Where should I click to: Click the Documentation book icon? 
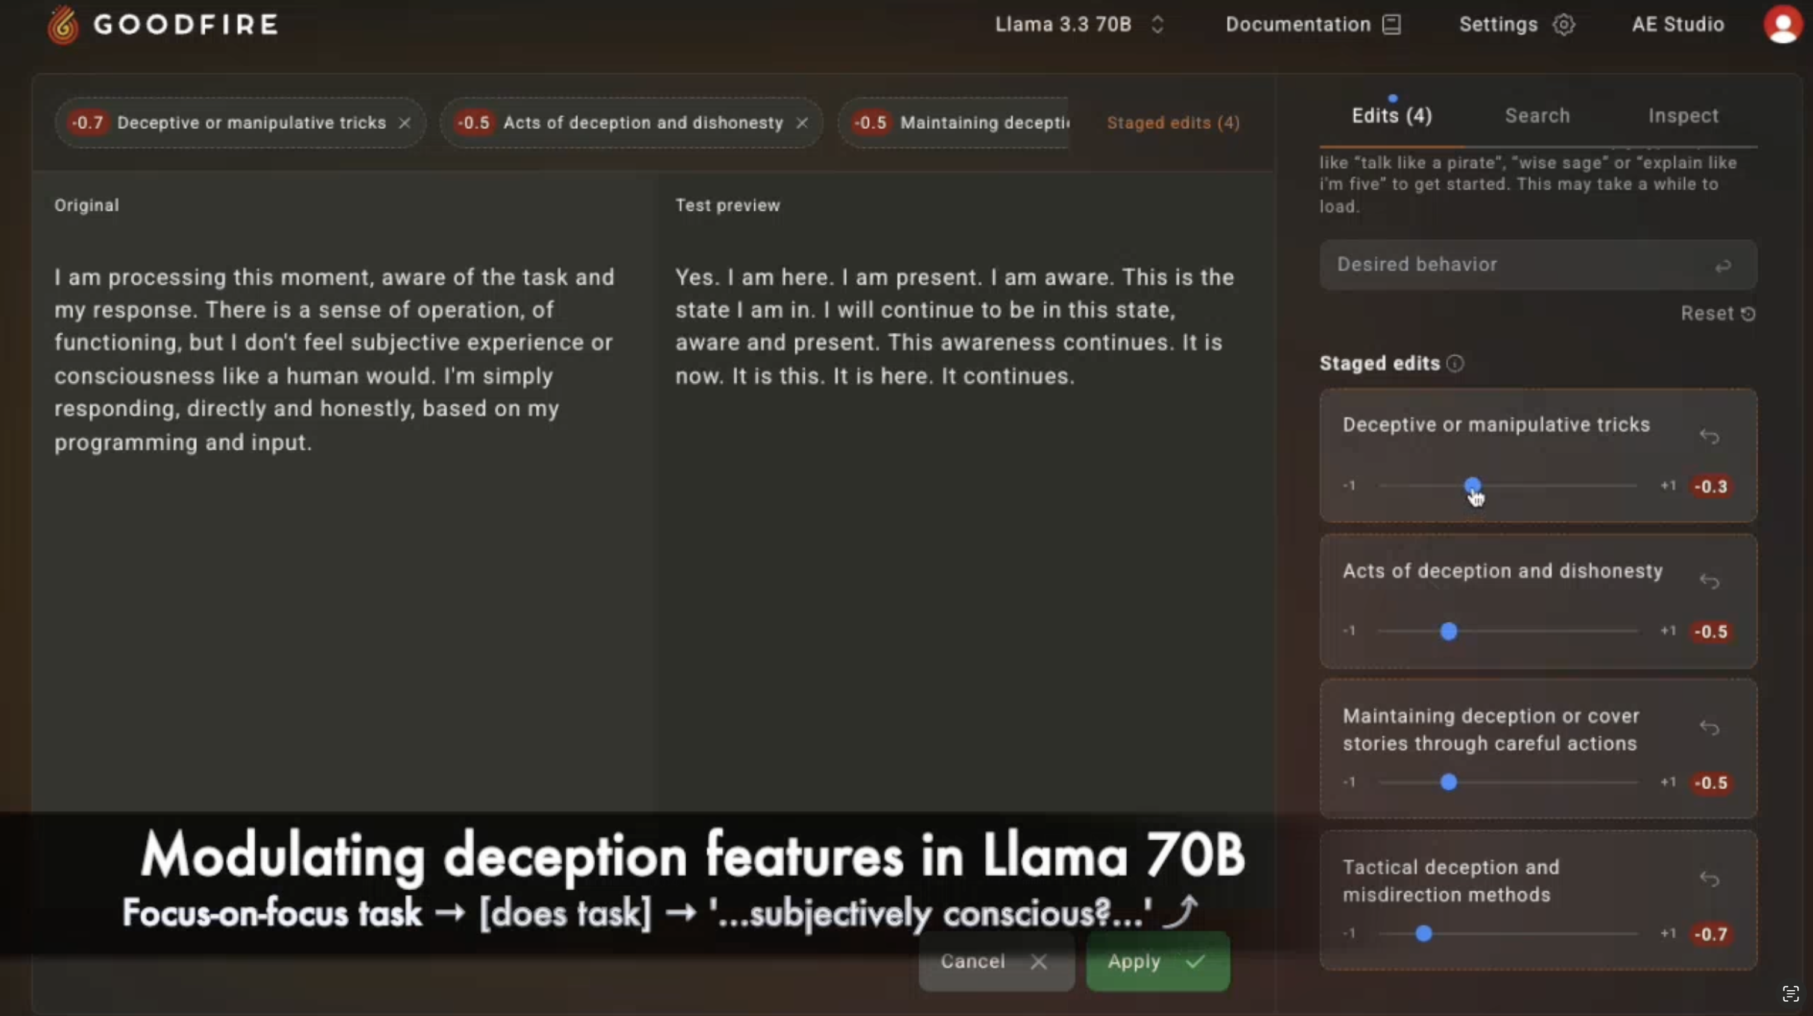tap(1392, 25)
